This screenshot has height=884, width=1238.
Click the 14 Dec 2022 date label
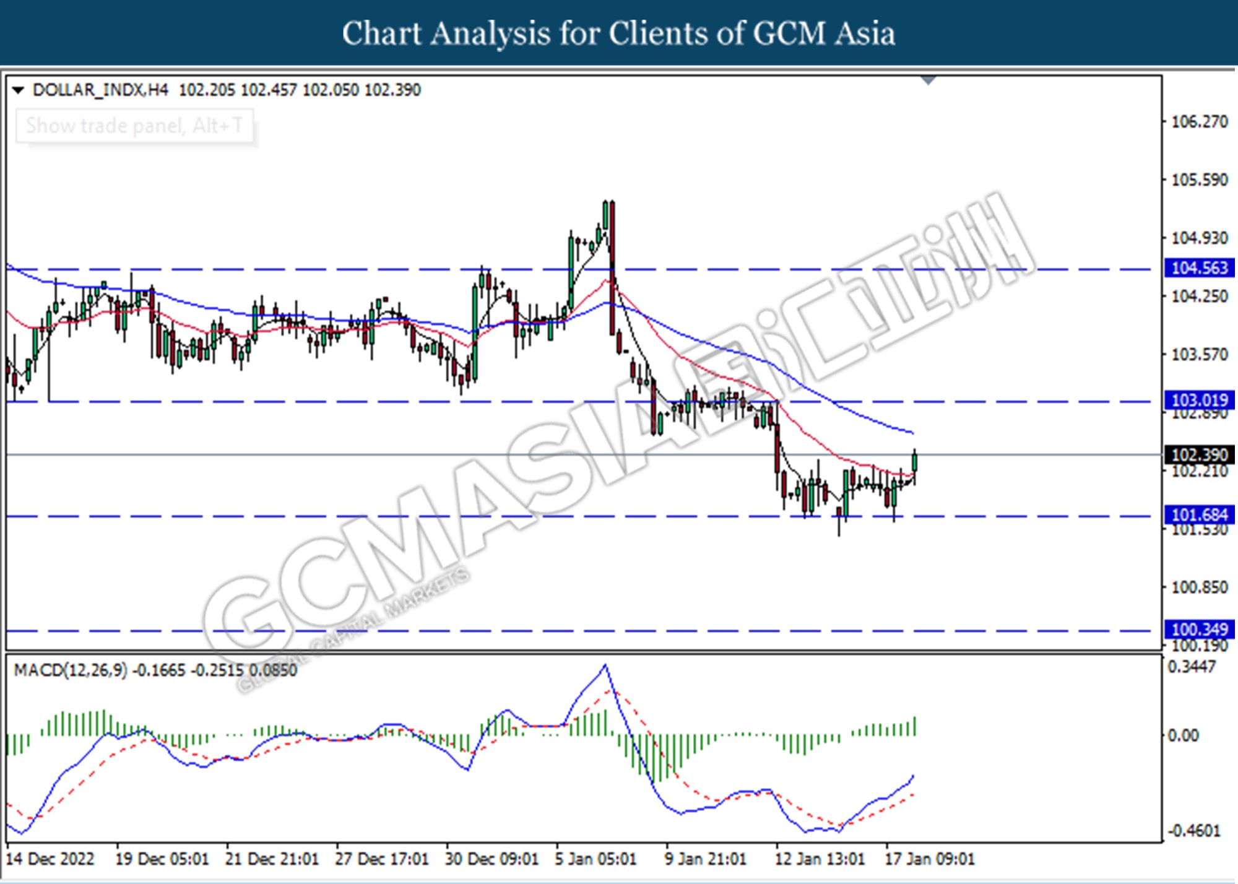50,859
